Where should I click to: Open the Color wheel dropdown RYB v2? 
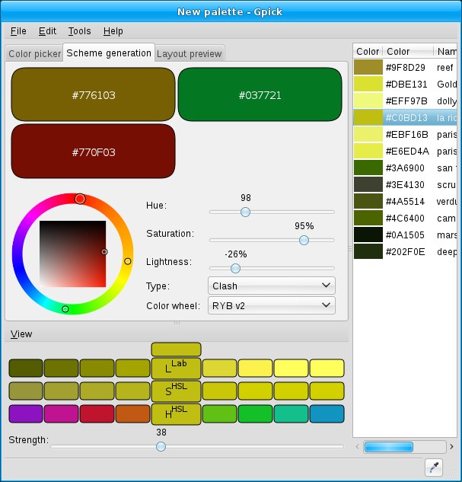click(x=271, y=305)
